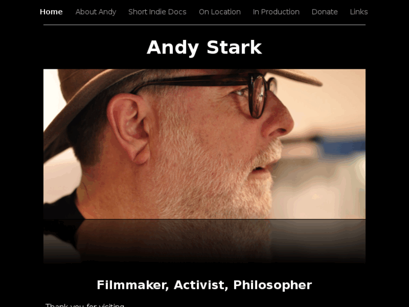Open the Links page
Image resolution: width=409 pixels, height=307 pixels.
(x=359, y=12)
